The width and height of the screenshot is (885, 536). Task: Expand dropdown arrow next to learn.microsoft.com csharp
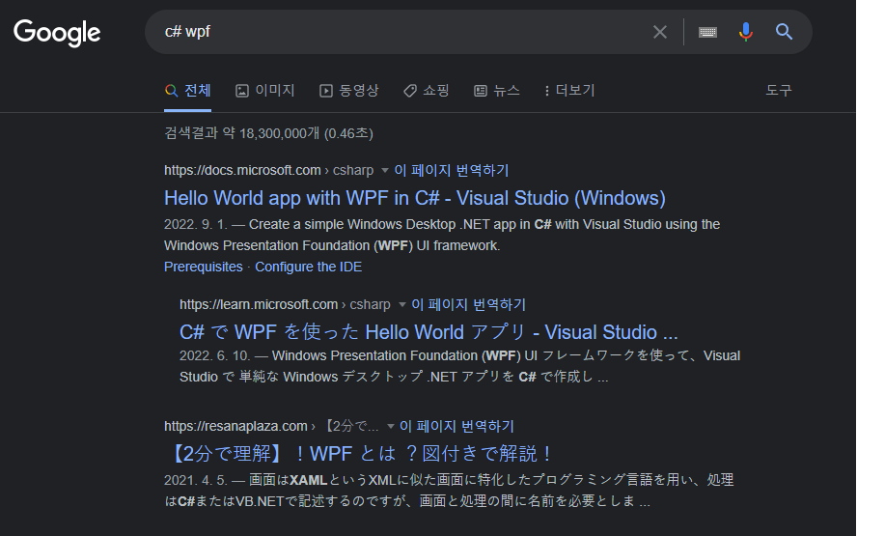(x=402, y=305)
